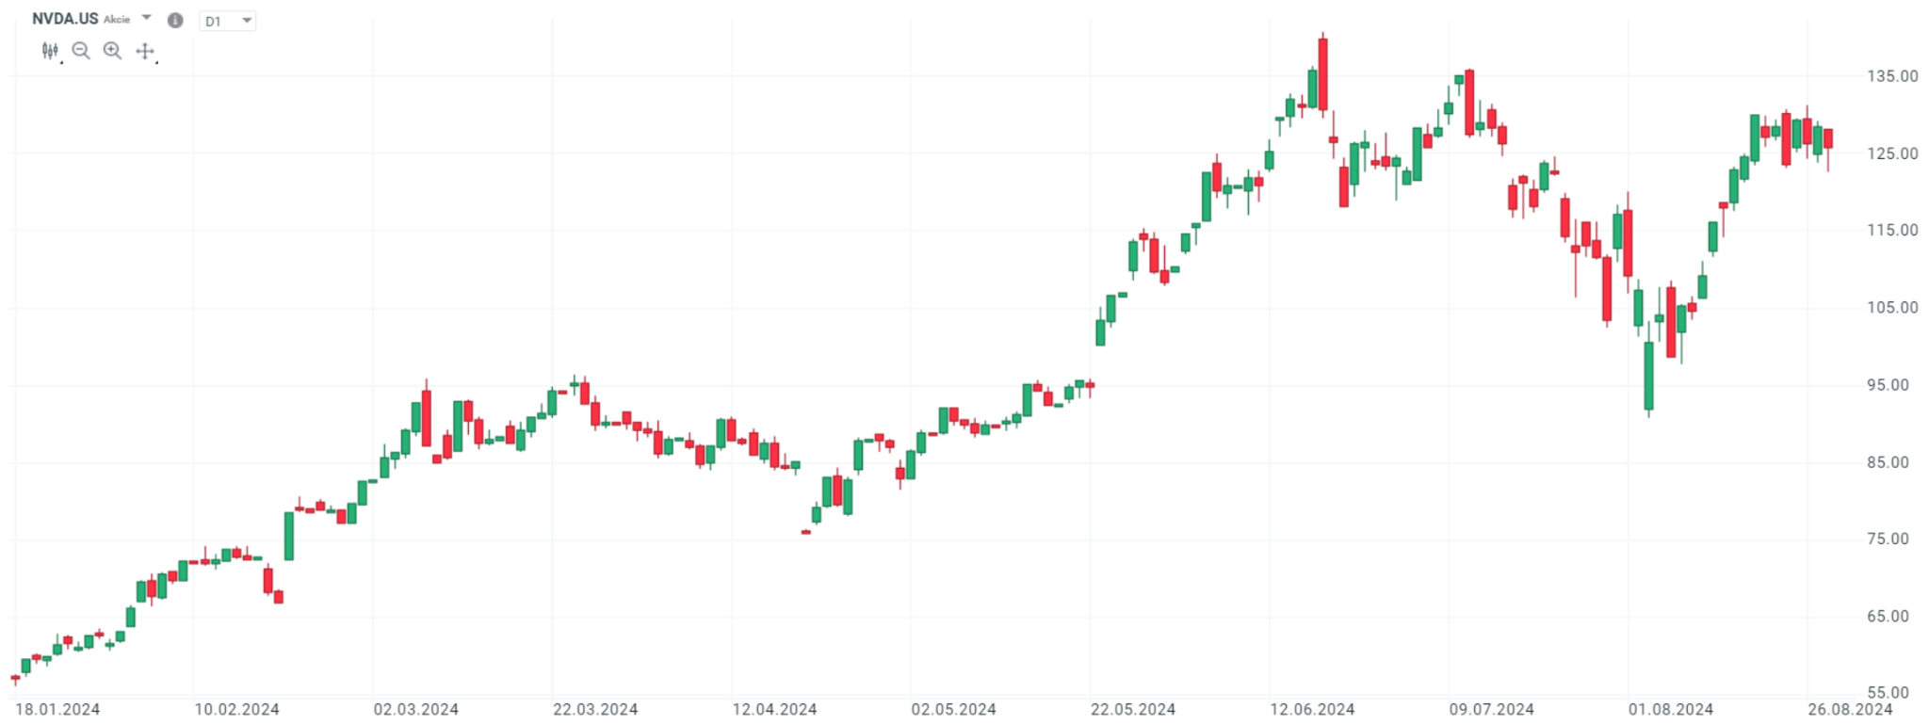Select the 22.03.2024 date label
Viewport: 1929px width, 725px height.
(x=595, y=710)
